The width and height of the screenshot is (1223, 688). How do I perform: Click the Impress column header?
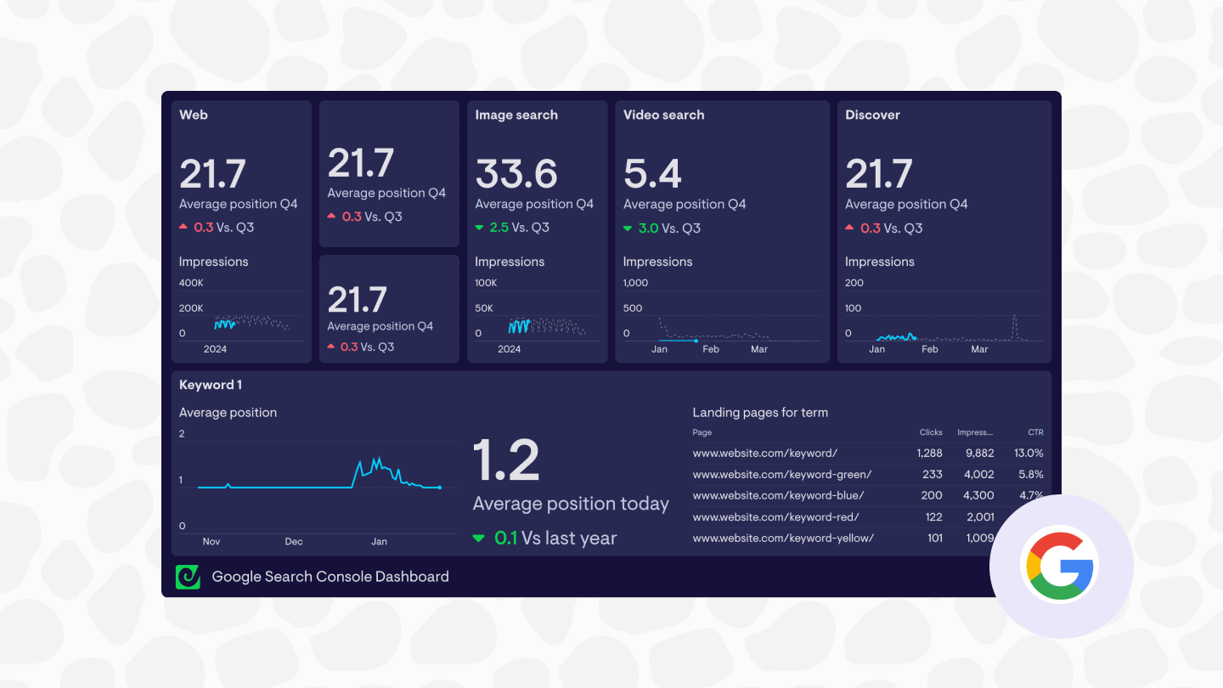(975, 431)
